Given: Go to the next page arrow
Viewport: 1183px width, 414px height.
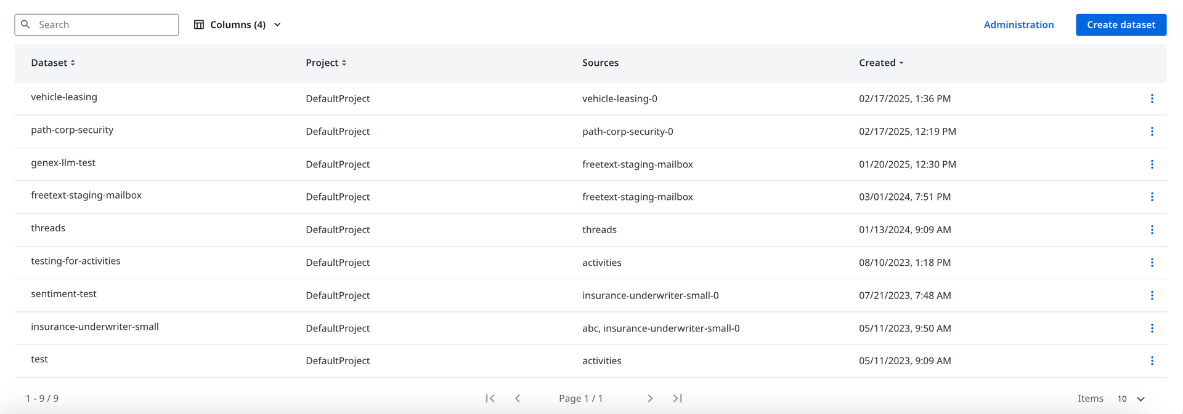Looking at the screenshot, I should click(650, 399).
